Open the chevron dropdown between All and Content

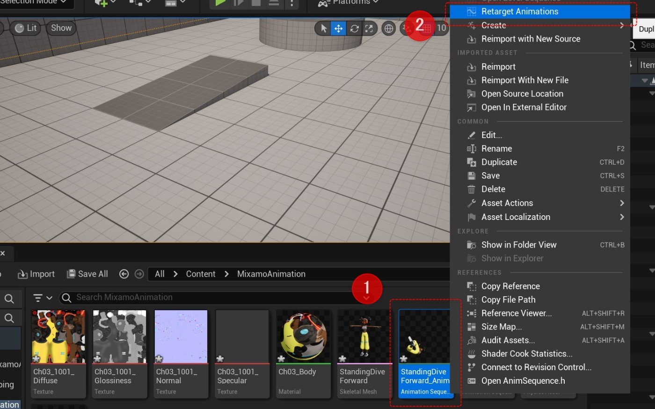click(x=175, y=274)
